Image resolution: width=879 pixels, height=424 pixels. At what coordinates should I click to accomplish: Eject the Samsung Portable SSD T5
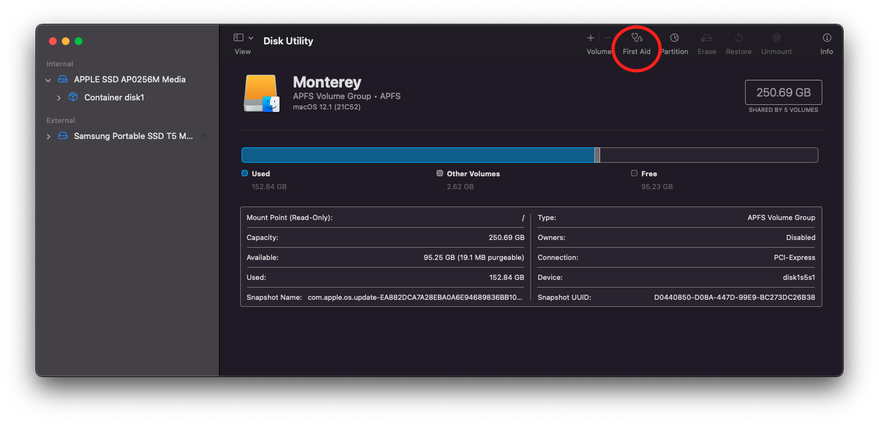[x=203, y=136]
